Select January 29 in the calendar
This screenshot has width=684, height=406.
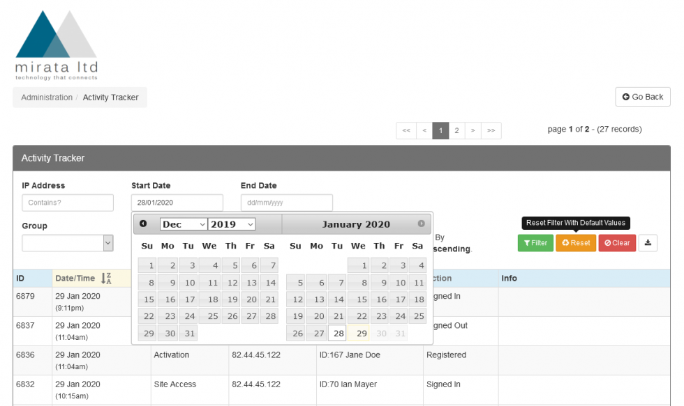[359, 334]
